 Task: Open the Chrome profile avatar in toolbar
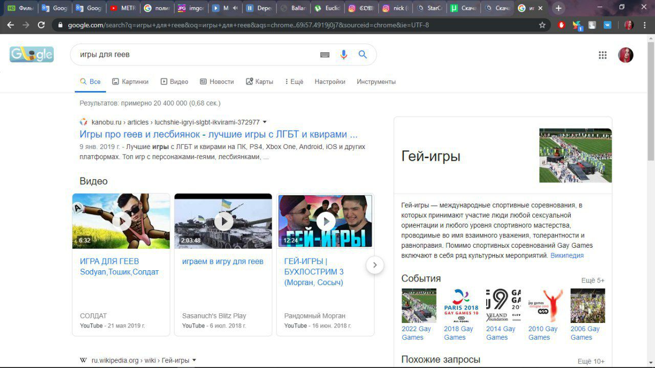click(x=629, y=25)
